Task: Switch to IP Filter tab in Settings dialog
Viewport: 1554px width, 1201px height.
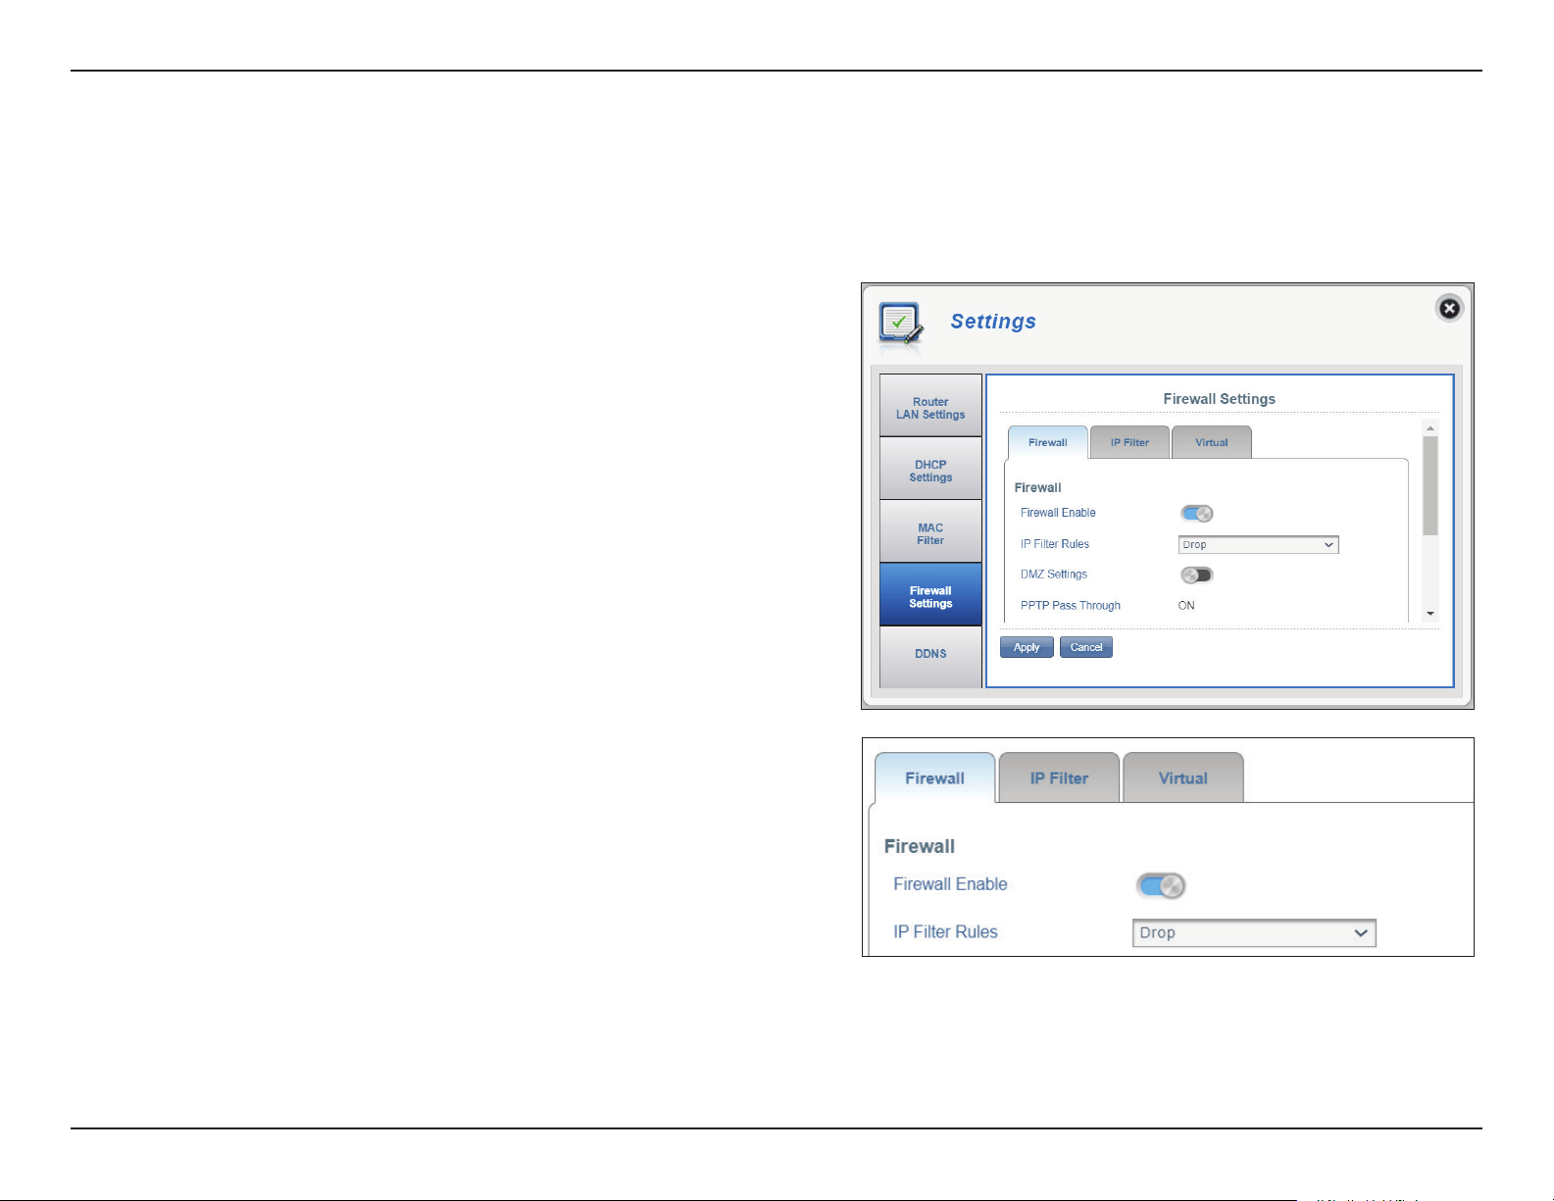Action: coord(1129,442)
